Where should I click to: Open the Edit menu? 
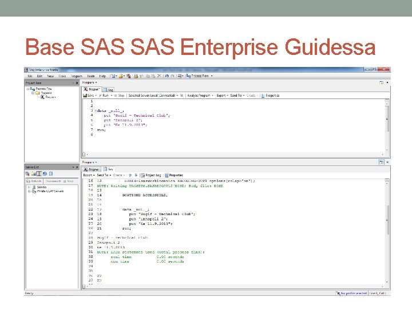(x=39, y=76)
